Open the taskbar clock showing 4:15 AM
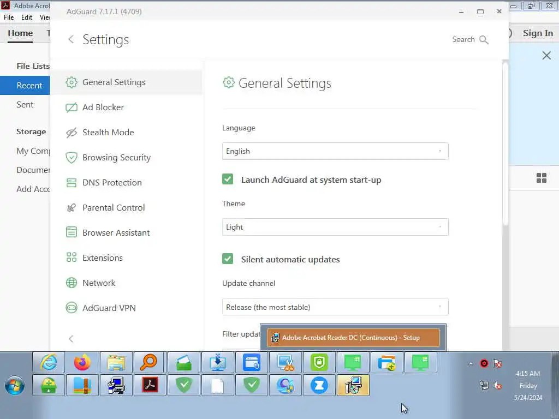559x419 pixels. 528,386
